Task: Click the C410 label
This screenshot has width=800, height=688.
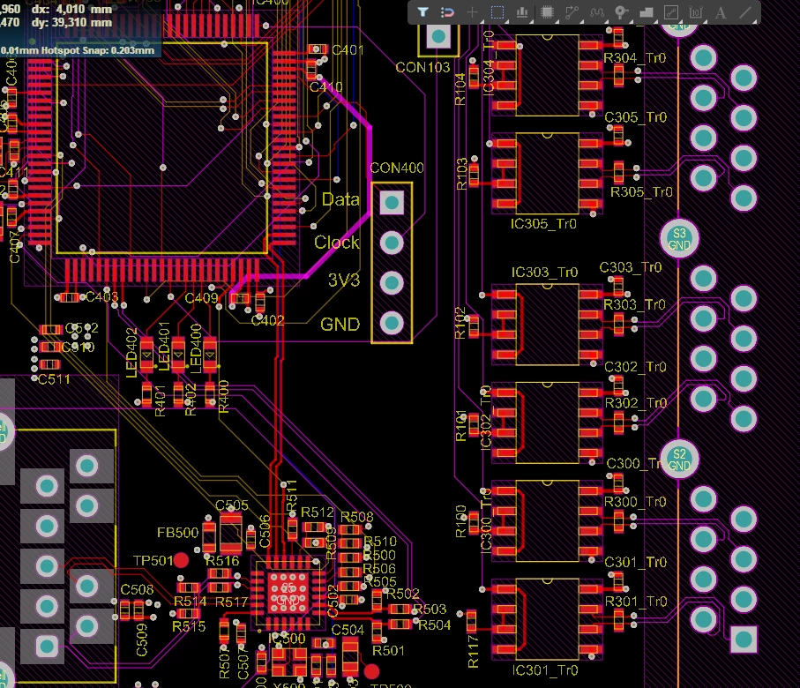Action: (x=326, y=87)
